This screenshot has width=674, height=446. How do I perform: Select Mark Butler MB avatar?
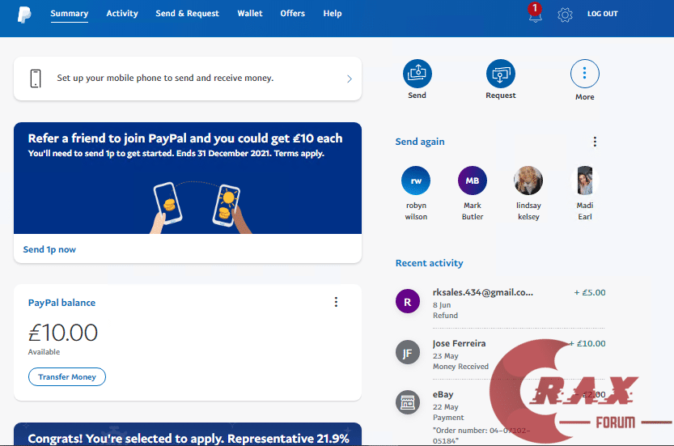tap(472, 181)
